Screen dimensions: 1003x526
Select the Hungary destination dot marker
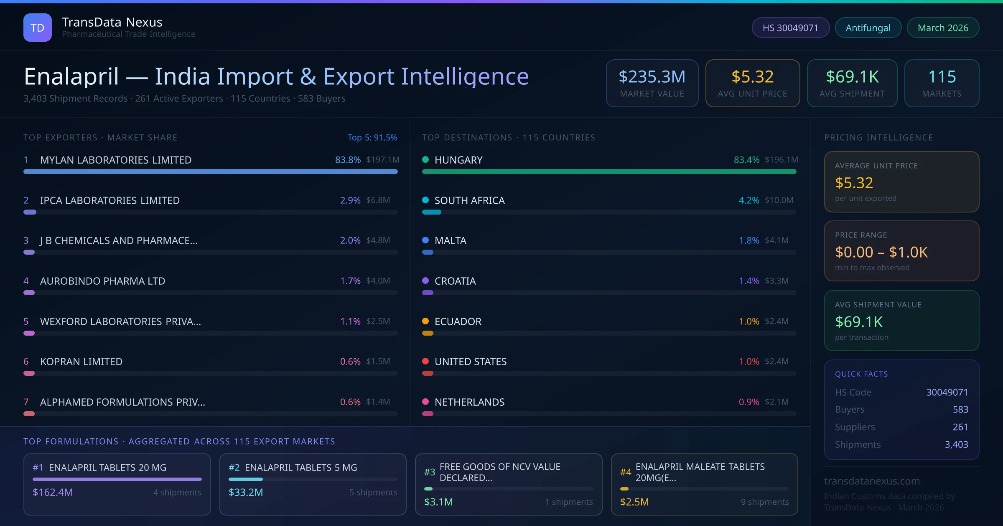(x=426, y=159)
